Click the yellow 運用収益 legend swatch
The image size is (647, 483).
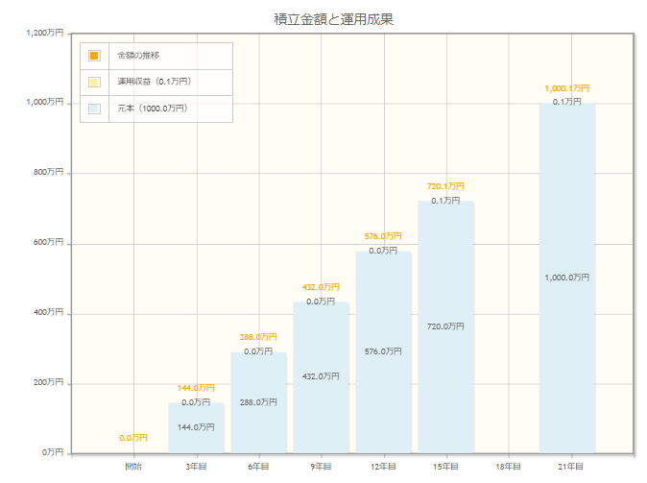93,82
